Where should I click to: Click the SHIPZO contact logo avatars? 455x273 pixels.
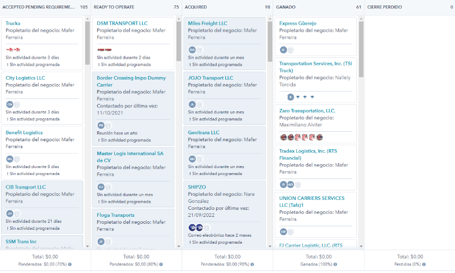tap(196, 228)
